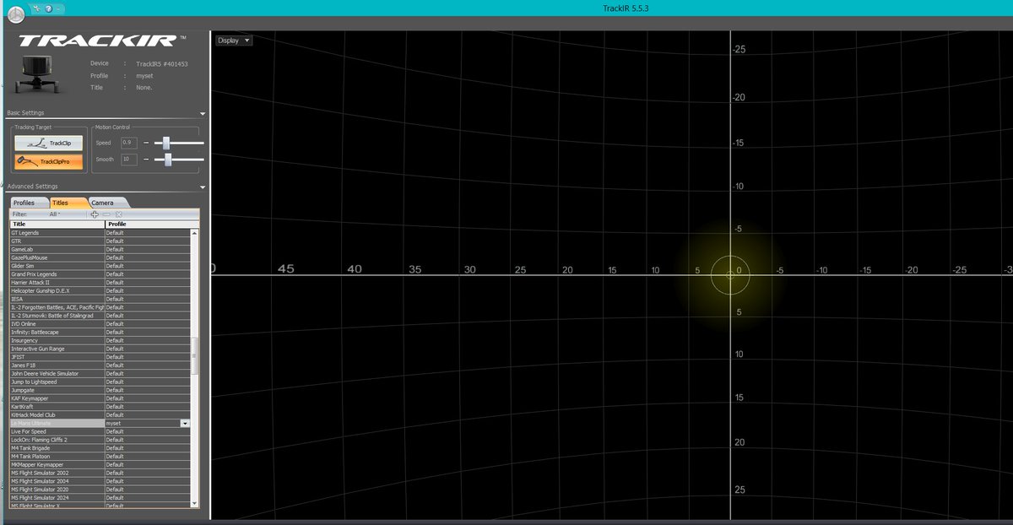Screen dimensions: 1013x525
Task: Select the 'Harrier Attack II' title row
Action: point(100,283)
